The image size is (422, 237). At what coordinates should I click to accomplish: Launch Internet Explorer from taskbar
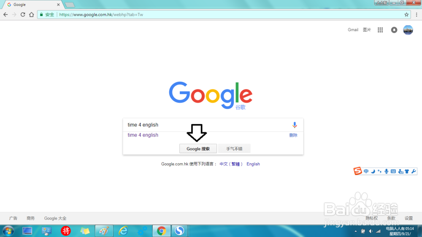(123, 231)
